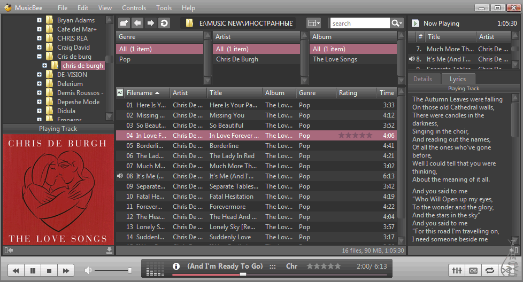Click the Demis Roussos folder icon
The height and width of the screenshot is (282, 523).
click(x=49, y=92)
